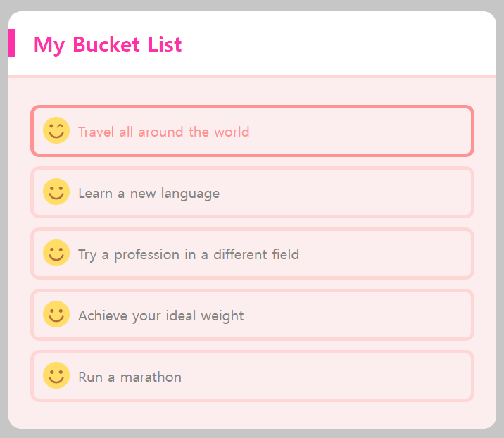Click the pink accent bar left of the title
This screenshot has width=504, height=438.
[x=12, y=43]
